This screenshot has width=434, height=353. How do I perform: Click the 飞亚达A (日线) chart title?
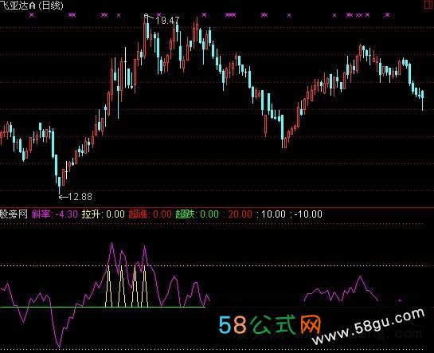pyautogui.click(x=32, y=6)
